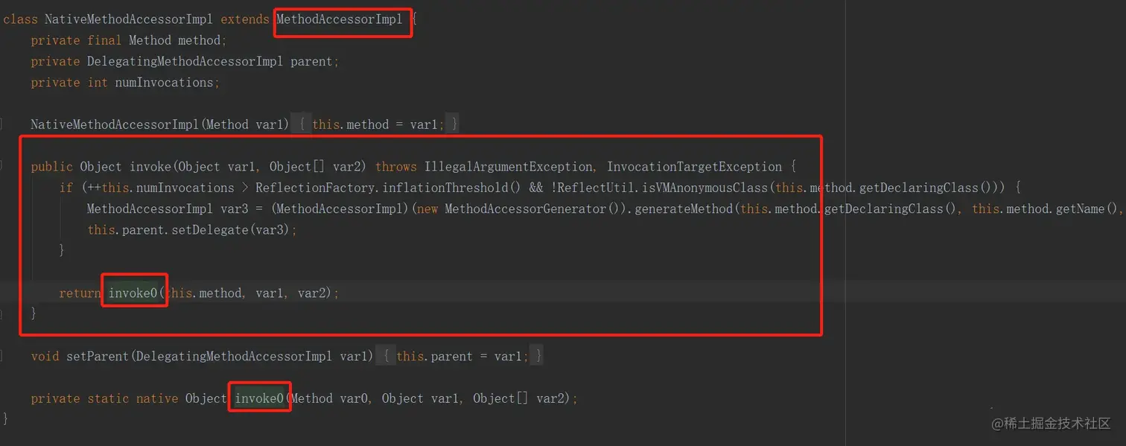Screen dimensions: 1126x446
Task: Click ReflectionFactory in the if condition
Action: (x=315, y=188)
